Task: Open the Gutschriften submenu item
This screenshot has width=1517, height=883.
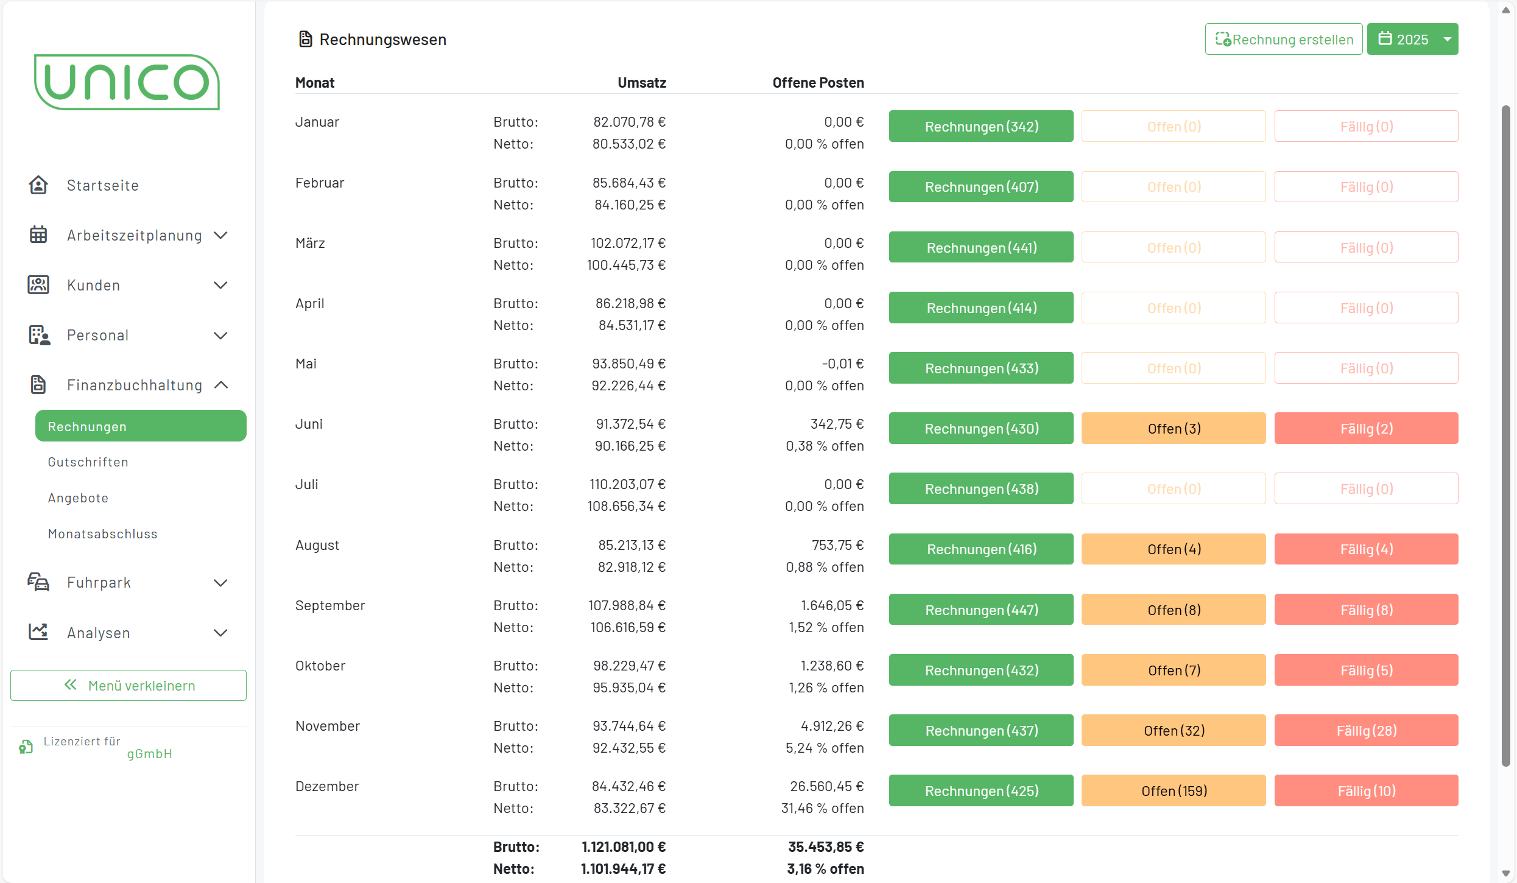Action: [x=88, y=462]
